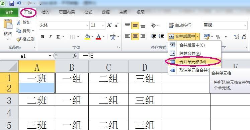
Task: Apply red font color
Action: coord(98,37)
